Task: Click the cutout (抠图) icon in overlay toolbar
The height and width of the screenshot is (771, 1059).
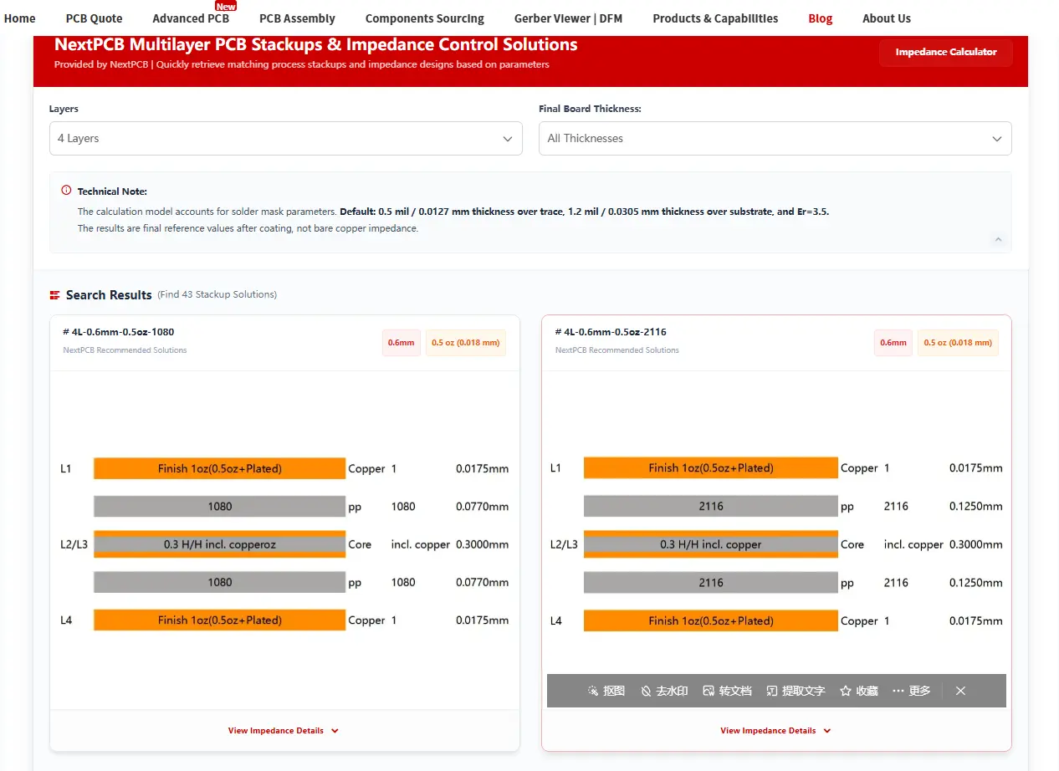Action: click(593, 691)
